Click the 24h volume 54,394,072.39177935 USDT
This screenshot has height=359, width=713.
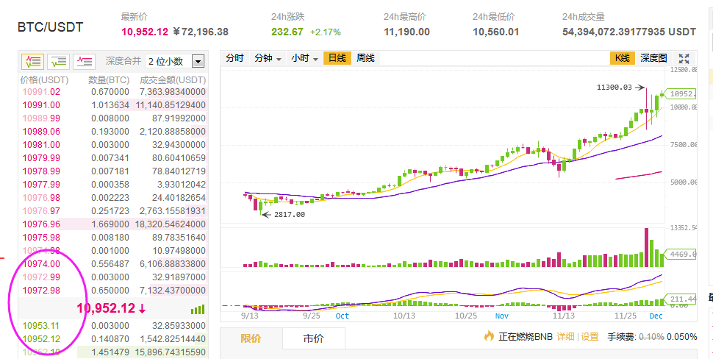[x=629, y=32]
